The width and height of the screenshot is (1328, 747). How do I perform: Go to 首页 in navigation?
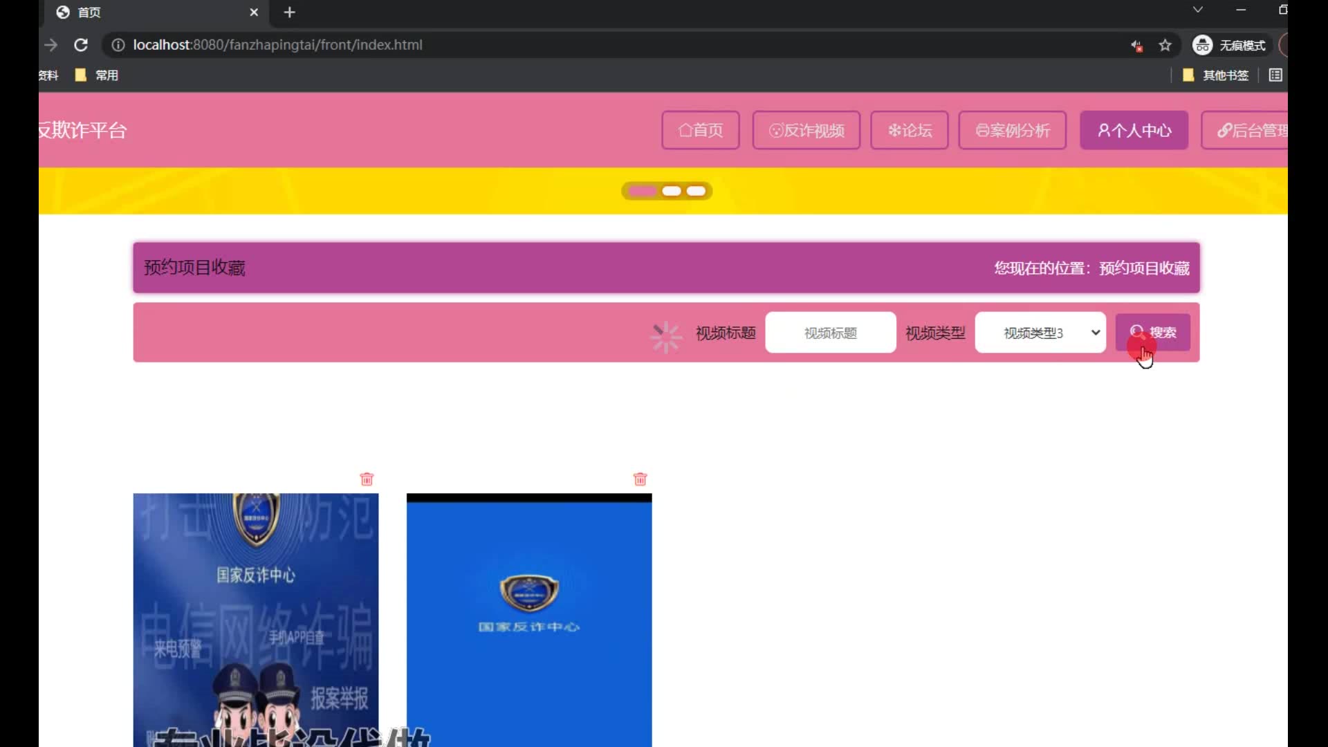[x=701, y=130]
